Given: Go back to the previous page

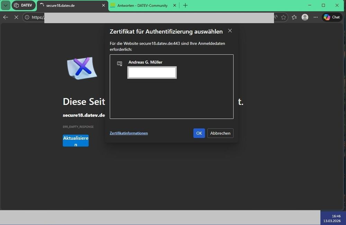Looking at the screenshot, I should pyautogui.click(x=6, y=17).
